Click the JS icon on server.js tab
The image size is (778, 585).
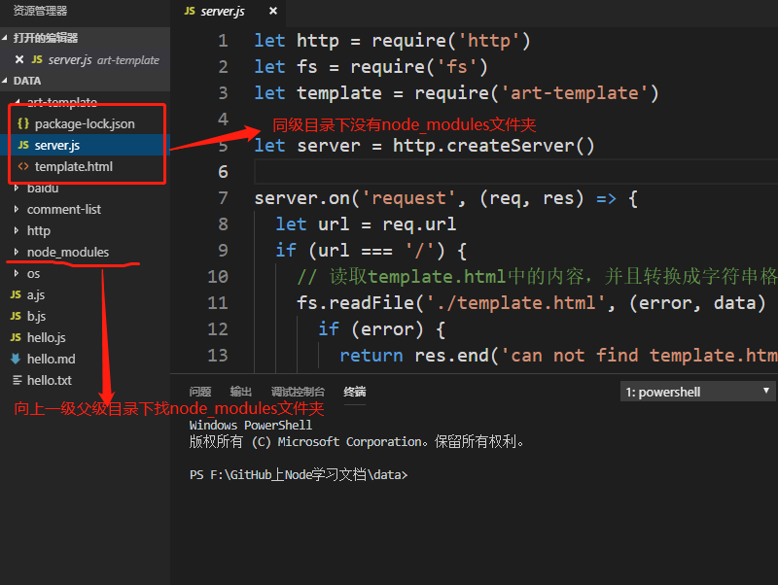coord(190,11)
